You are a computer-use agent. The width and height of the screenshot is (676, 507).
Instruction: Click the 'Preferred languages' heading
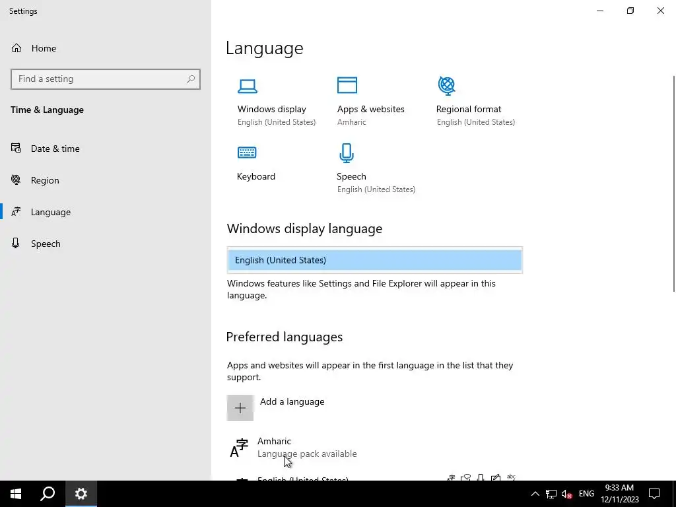click(284, 337)
